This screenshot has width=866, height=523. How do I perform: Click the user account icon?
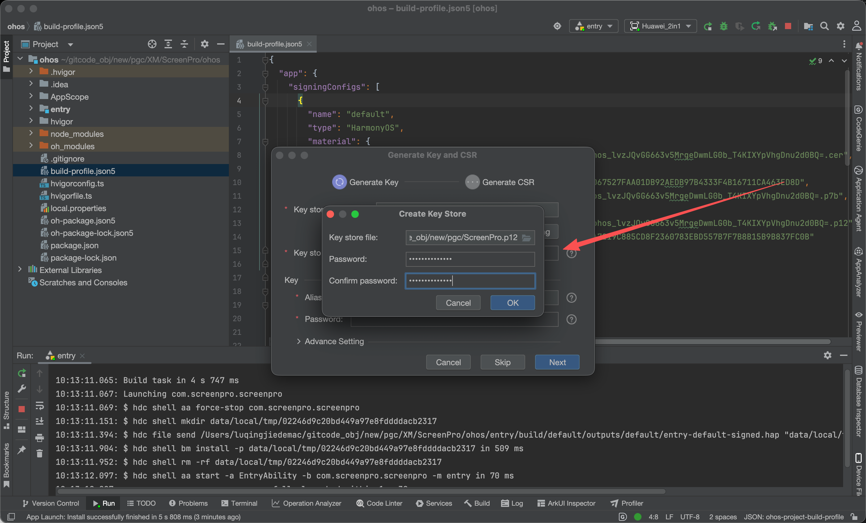(x=856, y=26)
